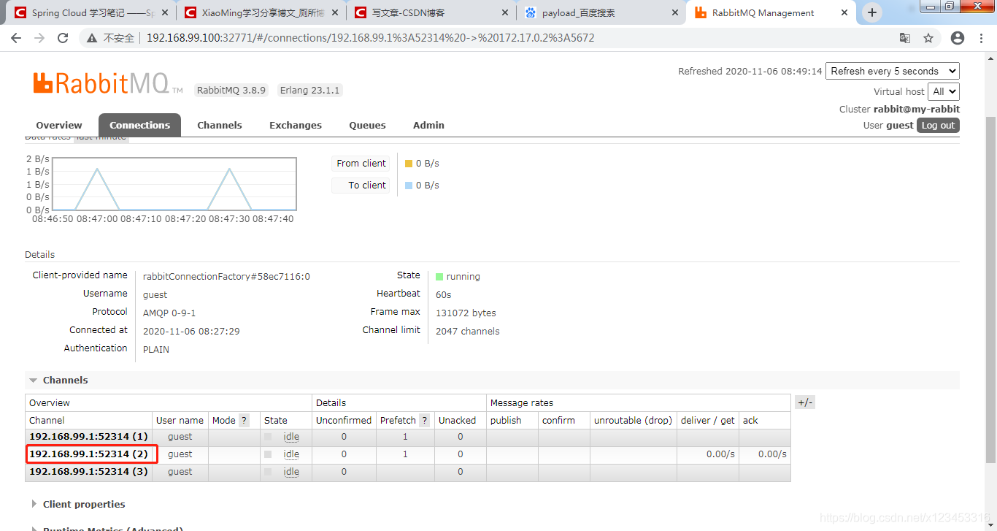
Task: Click the idle state of channel (3)
Action: click(x=291, y=472)
